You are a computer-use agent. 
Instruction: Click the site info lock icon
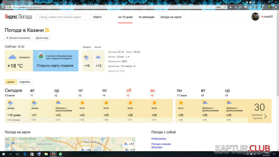pyautogui.click(x=10, y=7)
